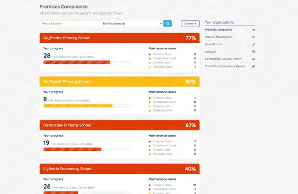This screenshot has height=194, width=298.
Task: Click Hufflepuff Overdue Tasks row
Action: pyautogui.click(x=172, y=98)
